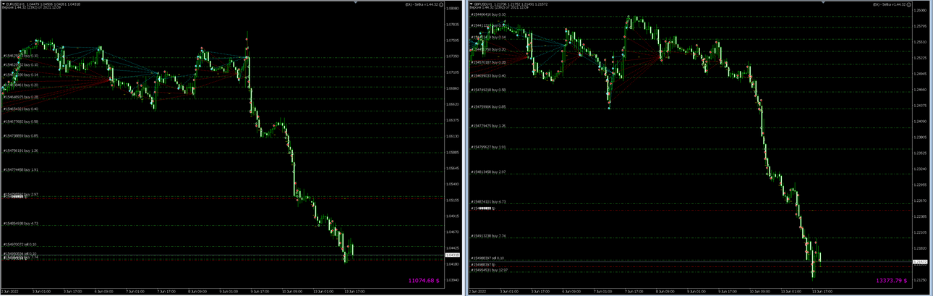Screen dimensions: 933x296
Task: Click price level 1.26080 on GBPUSD scale
Action: [x=921, y=10]
